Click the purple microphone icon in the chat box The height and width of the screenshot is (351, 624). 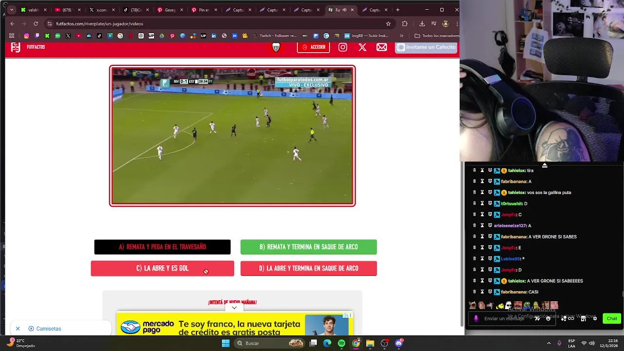tap(476, 318)
